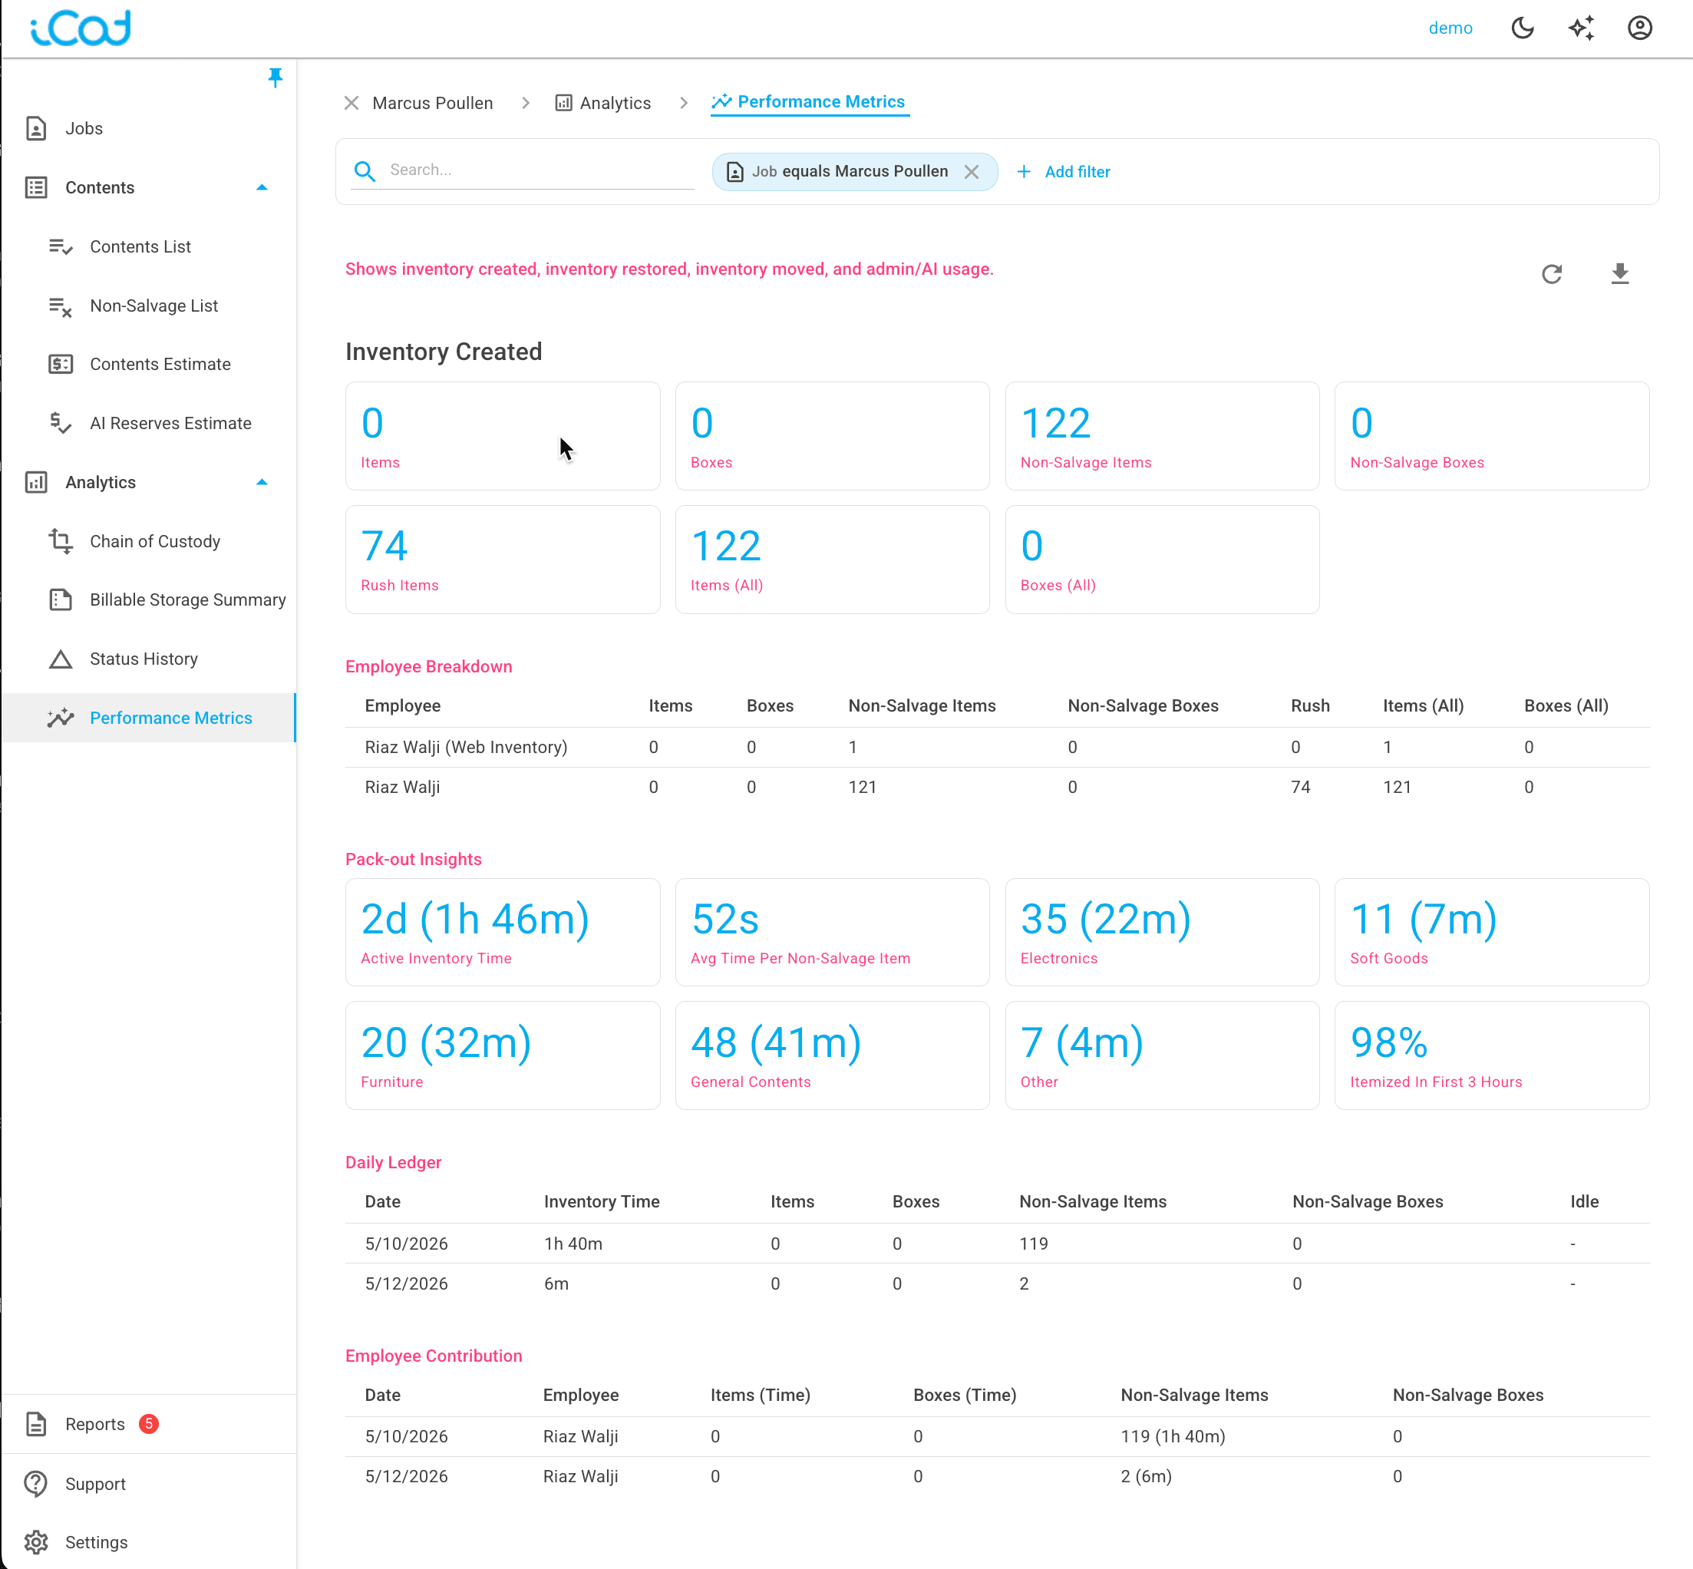The image size is (1693, 1569).
Task: Open Support in the sidebar
Action: pos(95,1483)
